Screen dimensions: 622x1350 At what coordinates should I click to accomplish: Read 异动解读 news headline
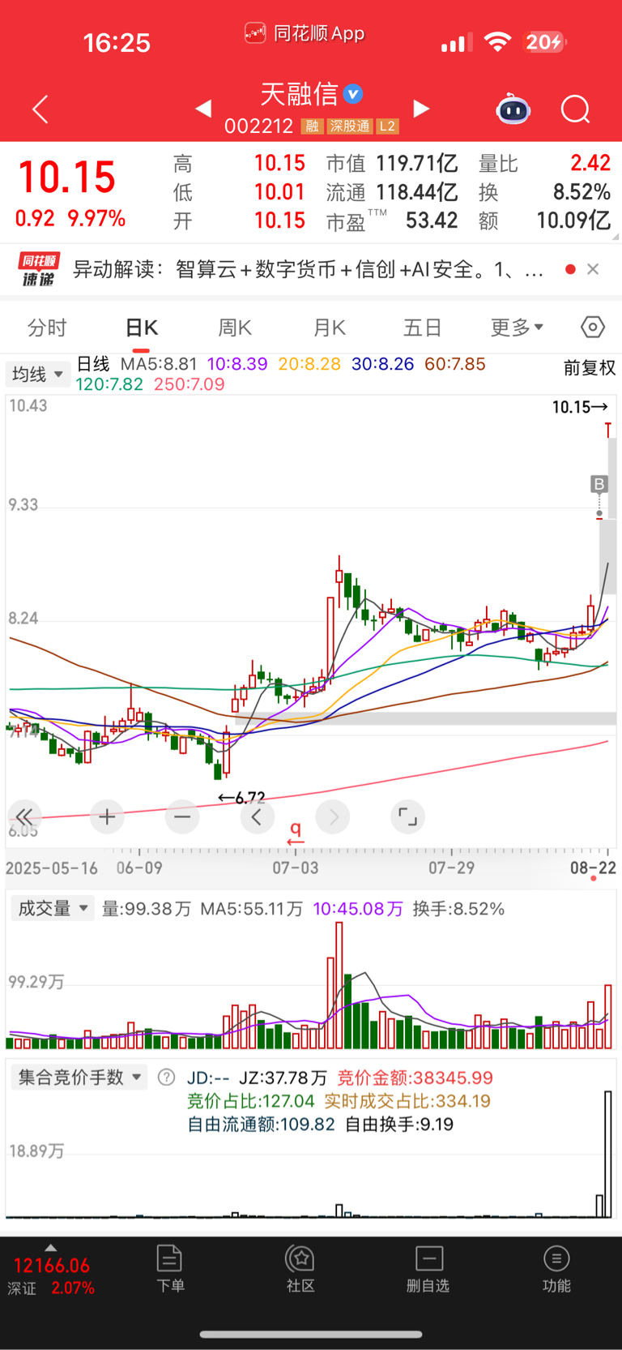[309, 269]
